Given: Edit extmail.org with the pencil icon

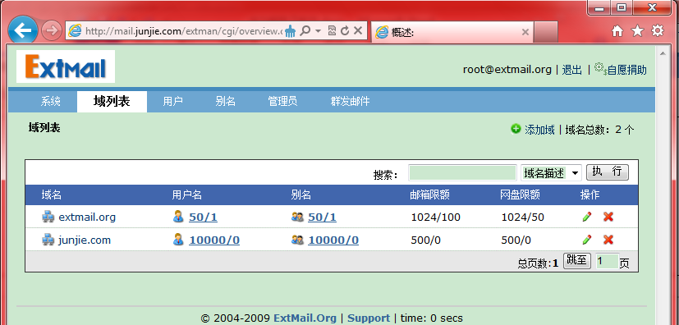Looking at the screenshot, I should pos(587,217).
